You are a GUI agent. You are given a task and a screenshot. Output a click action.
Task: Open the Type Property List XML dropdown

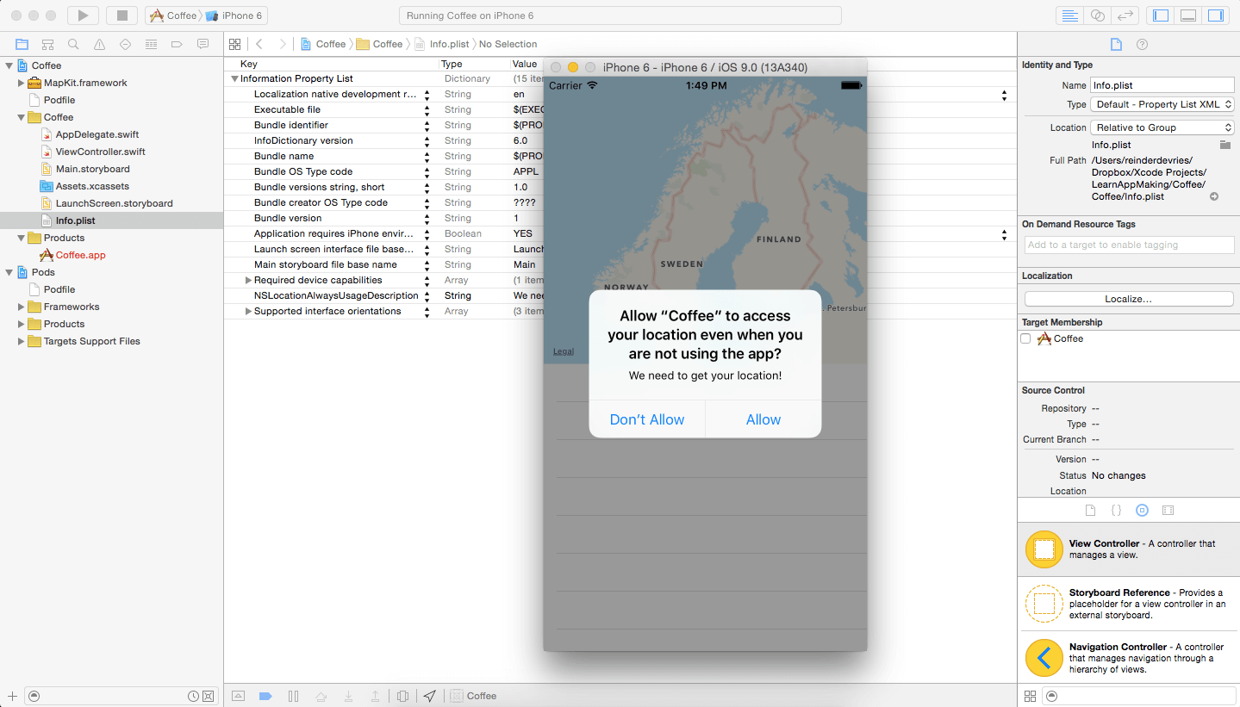click(x=1162, y=104)
